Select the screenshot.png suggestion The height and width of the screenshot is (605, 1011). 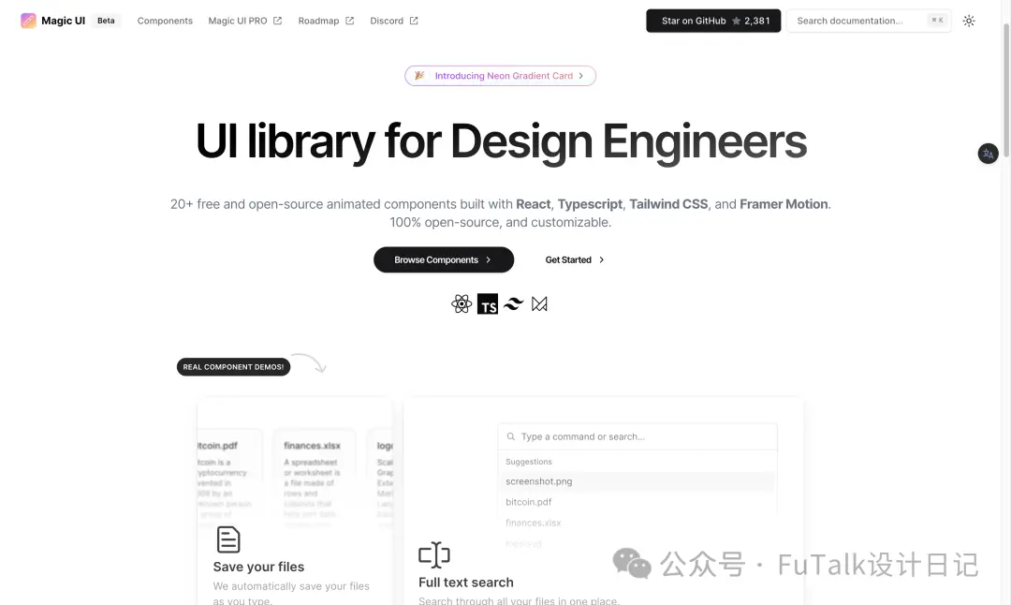[x=637, y=481]
